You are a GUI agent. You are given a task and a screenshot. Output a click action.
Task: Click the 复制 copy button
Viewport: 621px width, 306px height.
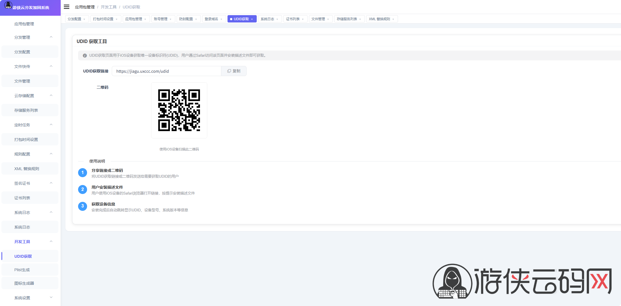(x=234, y=71)
